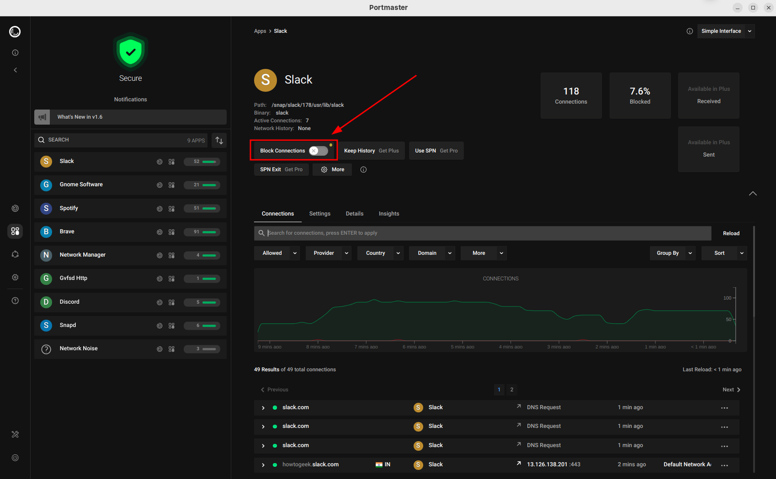Open the Portmaster dashboard logo icon
776x479 pixels.
pos(15,31)
